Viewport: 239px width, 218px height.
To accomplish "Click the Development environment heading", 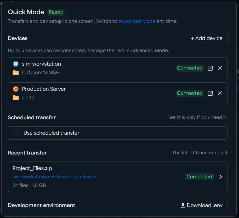I will click(x=42, y=205).
